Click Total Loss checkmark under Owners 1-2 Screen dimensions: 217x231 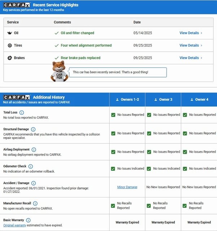(113, 115)
